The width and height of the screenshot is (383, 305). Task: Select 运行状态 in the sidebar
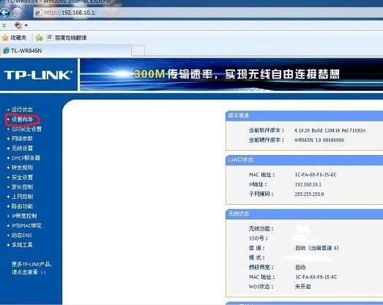click(22, 110)
